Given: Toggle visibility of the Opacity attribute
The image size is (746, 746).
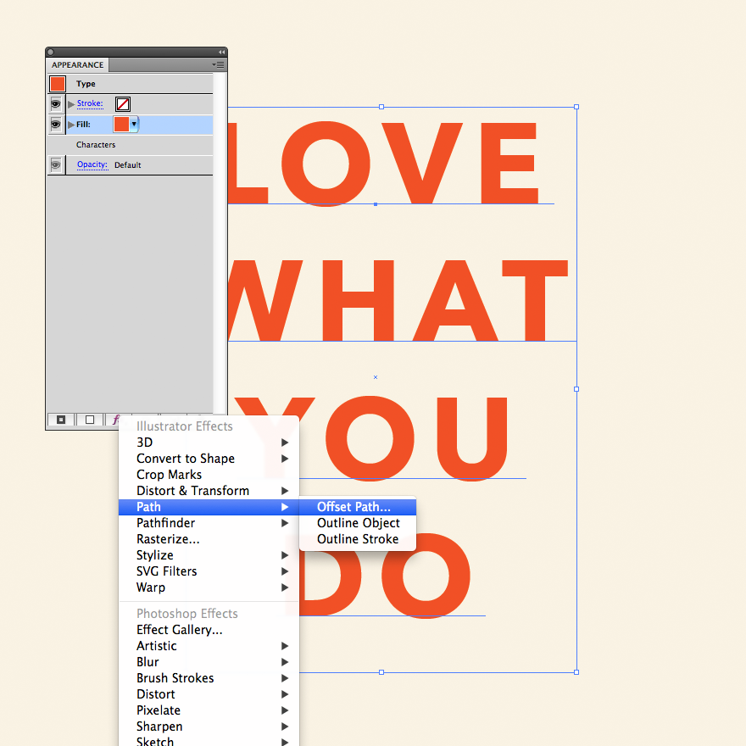Looking at the screenshot, I should click(56, 165).
